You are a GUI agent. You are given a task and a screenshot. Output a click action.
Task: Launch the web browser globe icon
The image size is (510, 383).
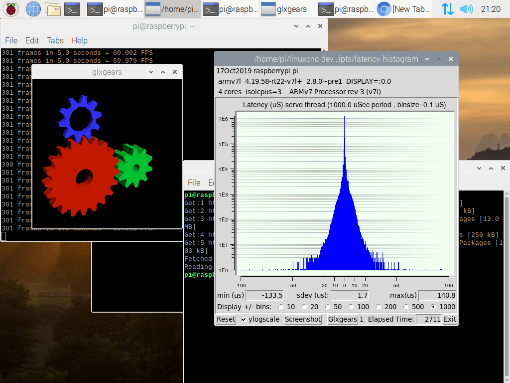[x=33, y=9]
